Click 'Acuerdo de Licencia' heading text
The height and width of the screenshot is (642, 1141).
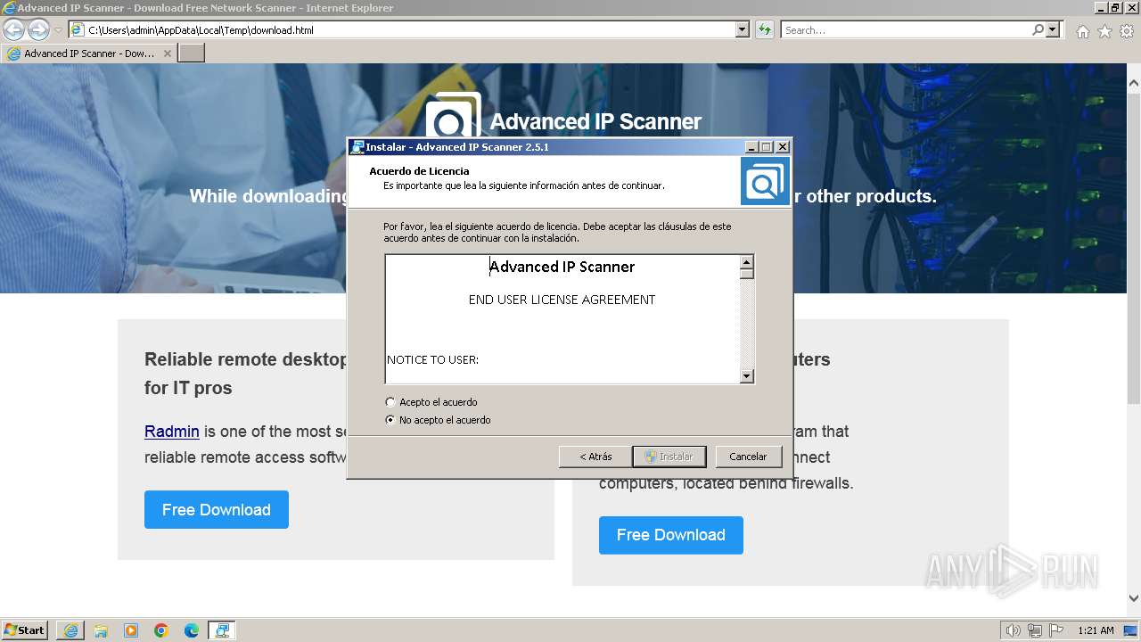(419, 171)
